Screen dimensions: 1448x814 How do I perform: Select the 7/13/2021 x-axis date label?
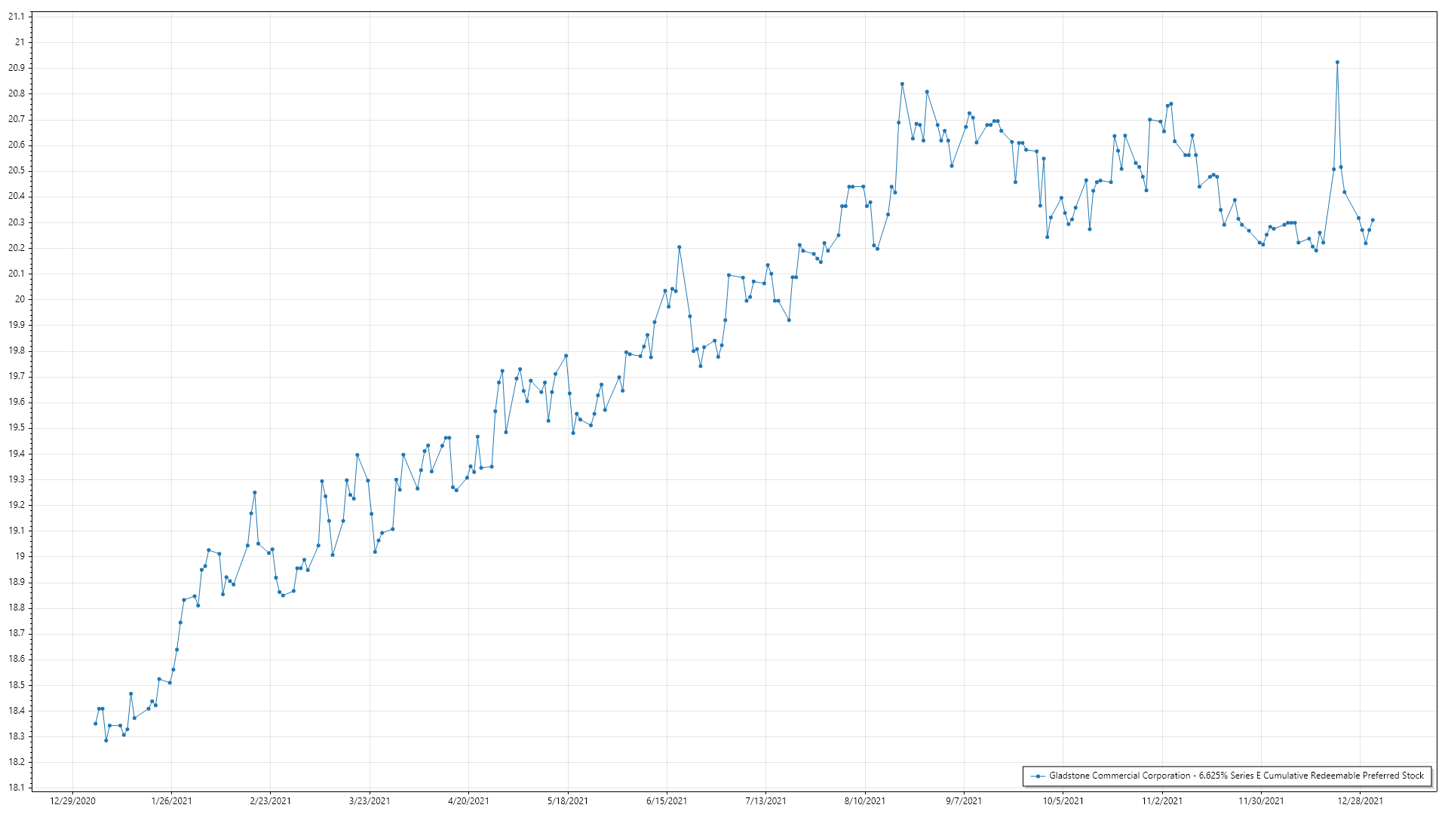point(765,801)
